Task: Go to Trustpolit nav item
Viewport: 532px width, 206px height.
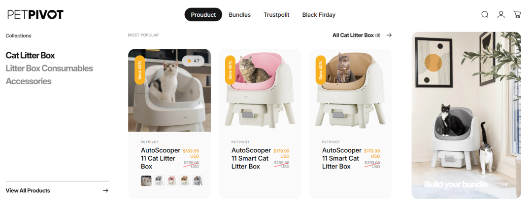Action: (x=276, y=15)
